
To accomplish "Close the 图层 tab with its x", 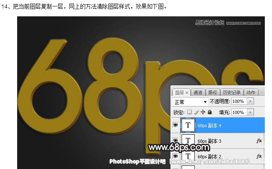I will [187, 93].
